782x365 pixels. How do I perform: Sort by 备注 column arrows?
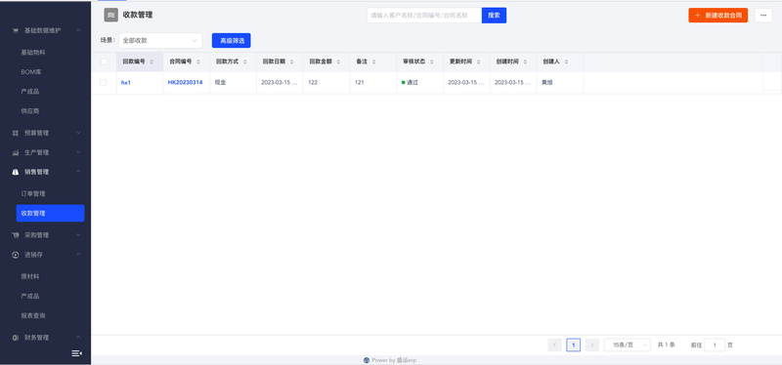click(x=373, y=61)
